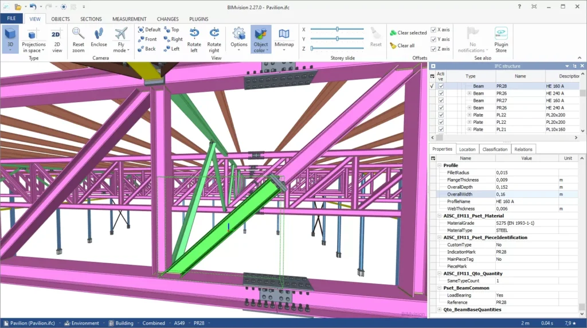
Task: Click the Y storey slide slider
Action: (338, 38)
